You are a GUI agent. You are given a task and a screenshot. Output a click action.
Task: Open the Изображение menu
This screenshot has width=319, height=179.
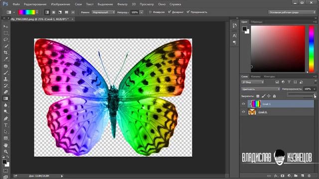[x=60, y=4]
